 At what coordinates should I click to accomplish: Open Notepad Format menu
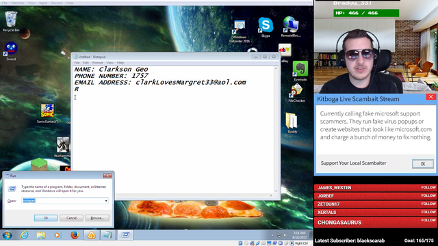click(97, 63)
